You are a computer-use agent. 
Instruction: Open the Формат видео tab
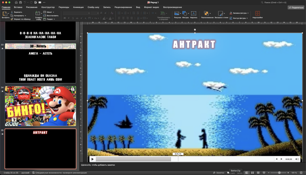(x=152, y=7)
